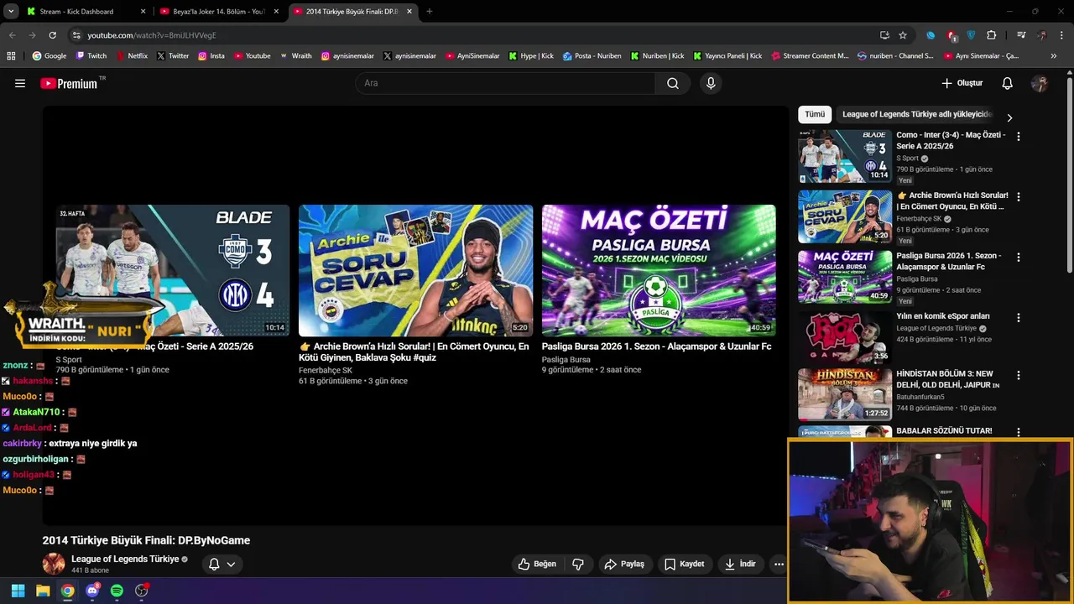1074x604 pixels.
Task: Open the S Sport channel link below the endscreen
Action: (x=69, y=359)
